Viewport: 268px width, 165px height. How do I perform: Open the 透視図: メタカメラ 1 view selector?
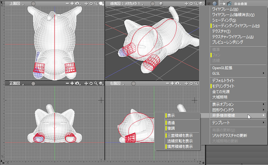click(126, 4)
